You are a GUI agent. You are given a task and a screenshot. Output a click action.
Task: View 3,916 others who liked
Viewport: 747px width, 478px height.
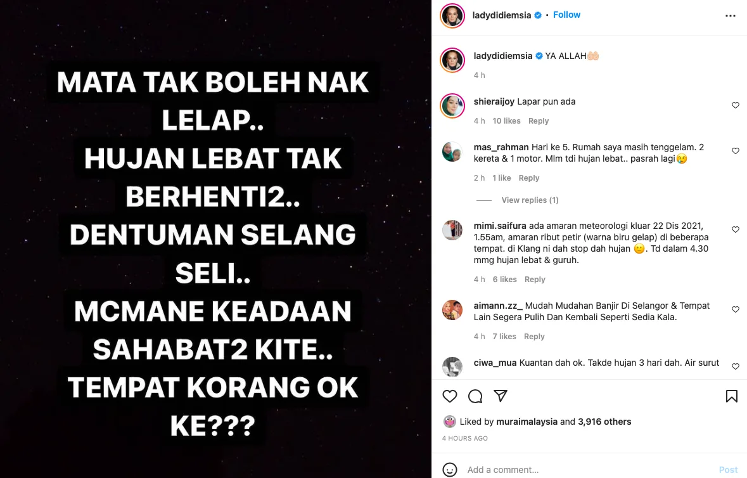click(x=604, y=422)
